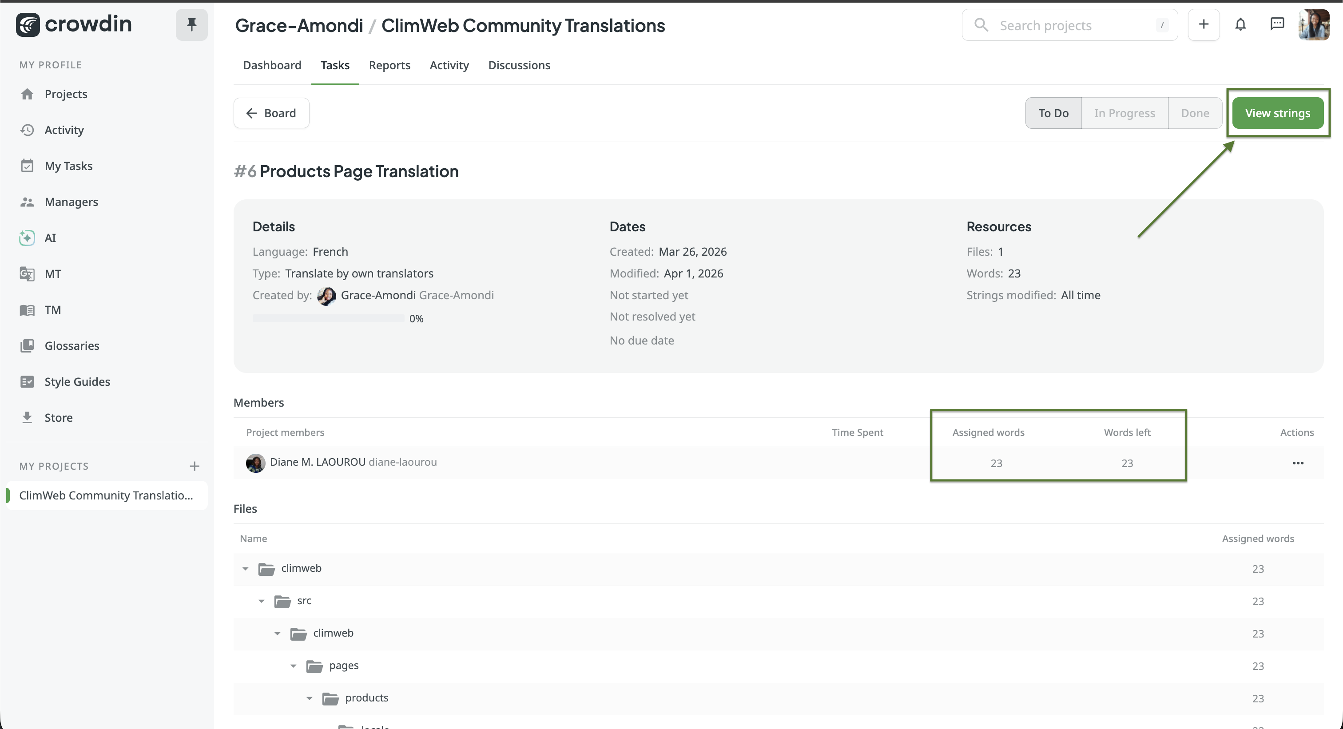Click the Store download icon
The height and width of the screenshot is (729, 1343).
27,417
